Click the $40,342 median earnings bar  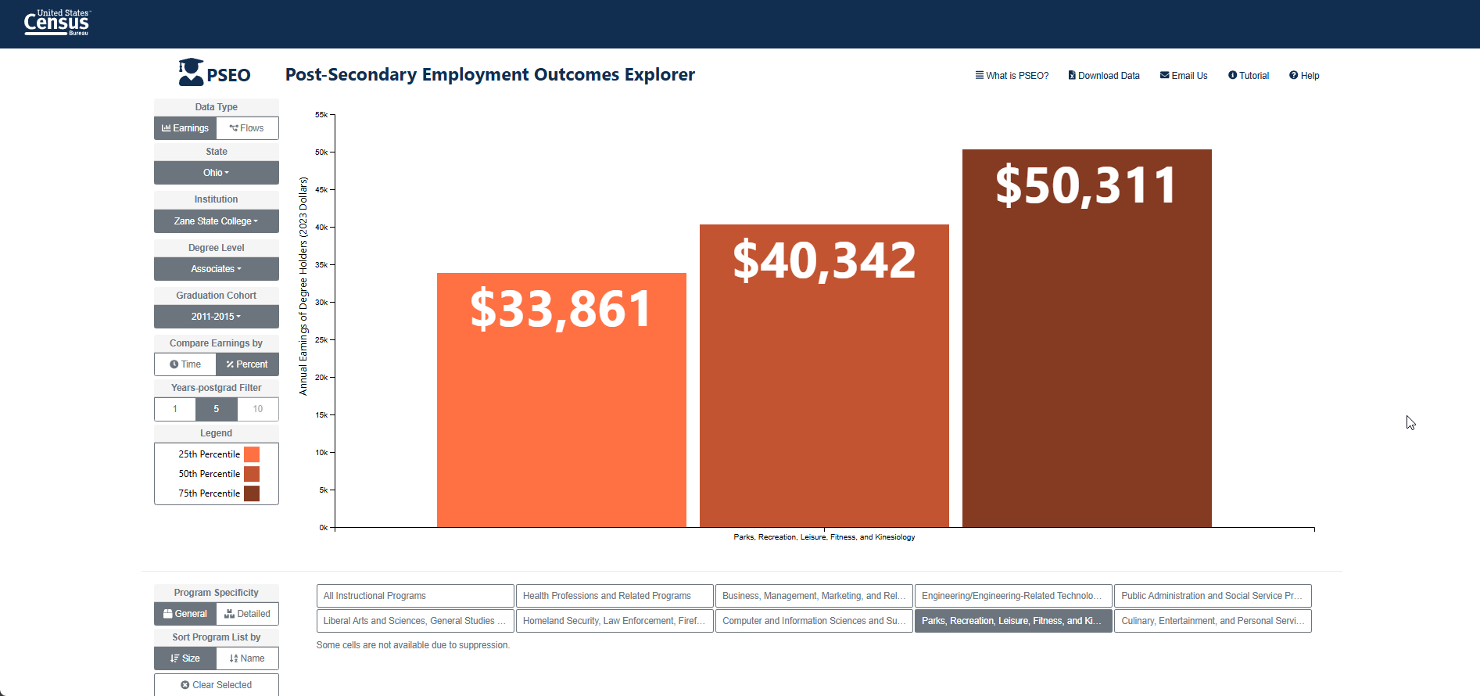point(824,376)
